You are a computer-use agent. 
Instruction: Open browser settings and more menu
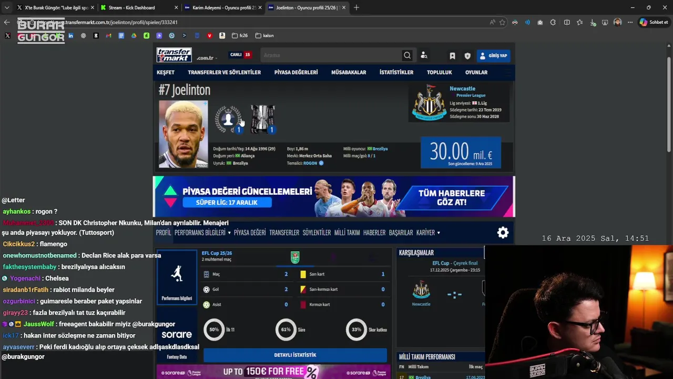[x=630, y=22]
